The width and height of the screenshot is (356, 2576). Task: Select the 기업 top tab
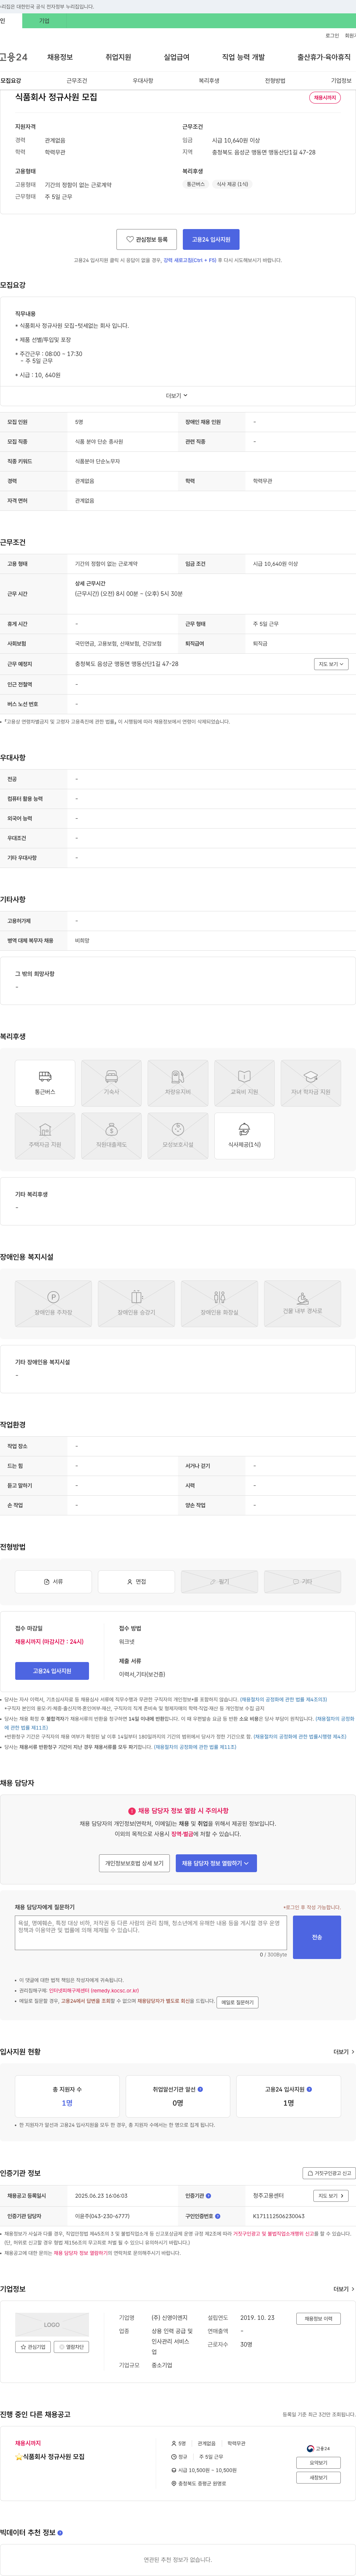[44, 21]
